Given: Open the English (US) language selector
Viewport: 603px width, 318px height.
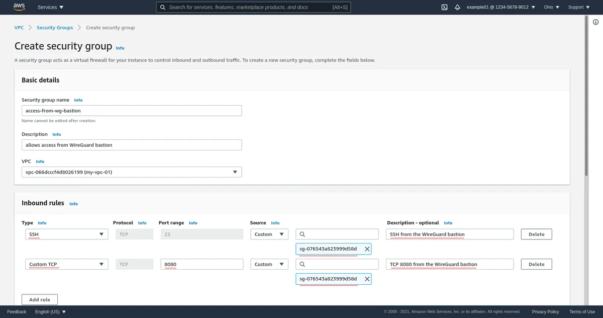Looking at the screenshot, I should point(50,312).
